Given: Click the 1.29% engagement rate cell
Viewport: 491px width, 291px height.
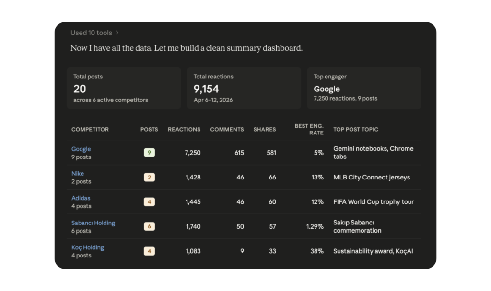Looking at the screenshot, I should click(315, 227).
